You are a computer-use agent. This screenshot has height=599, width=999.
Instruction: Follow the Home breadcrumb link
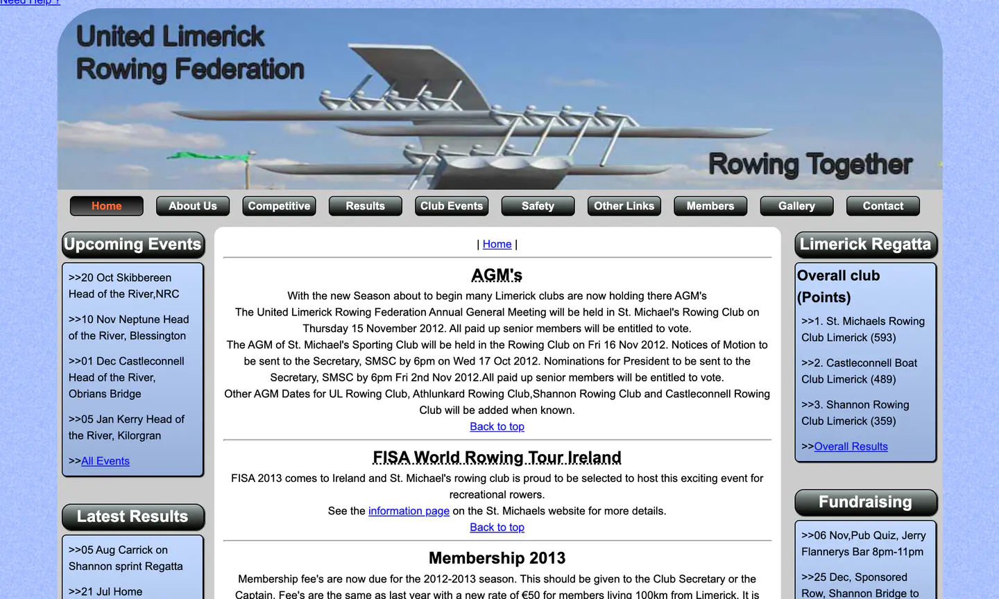tap(497, 244)
